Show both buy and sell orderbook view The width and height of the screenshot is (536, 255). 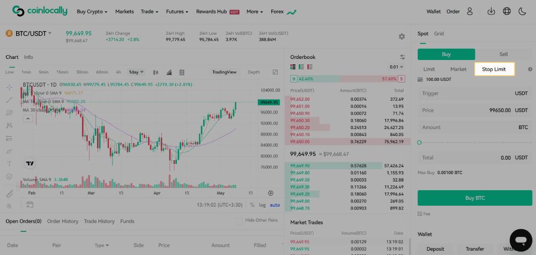tap(293, 66)
